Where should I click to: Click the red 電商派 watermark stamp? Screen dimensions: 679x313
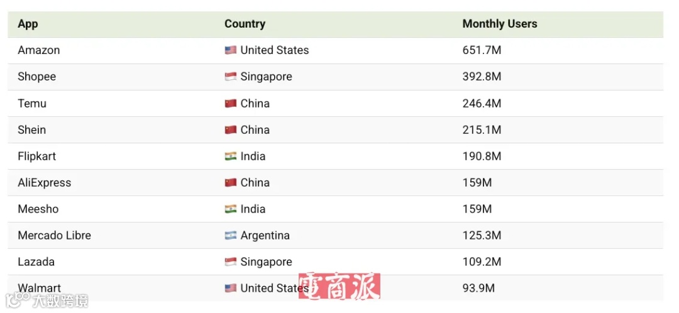339,286
